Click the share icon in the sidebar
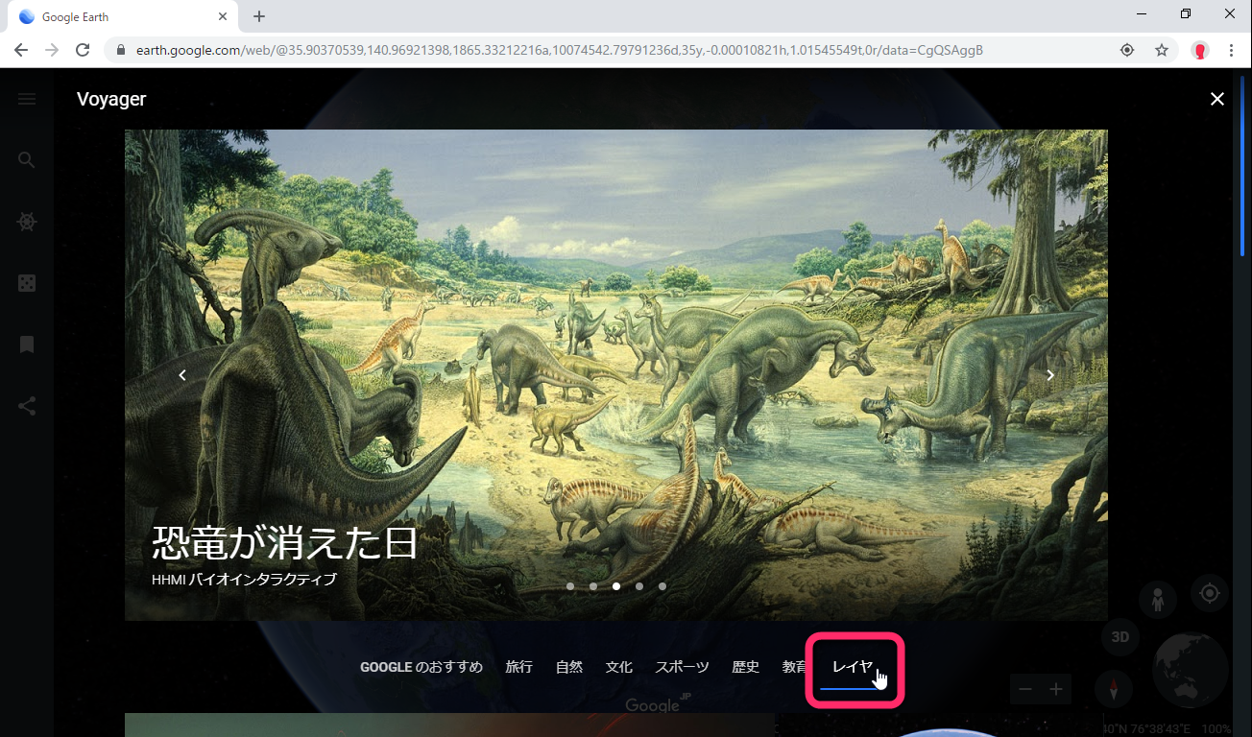The height and width of the screenshot is (737, 1252). 27,406
